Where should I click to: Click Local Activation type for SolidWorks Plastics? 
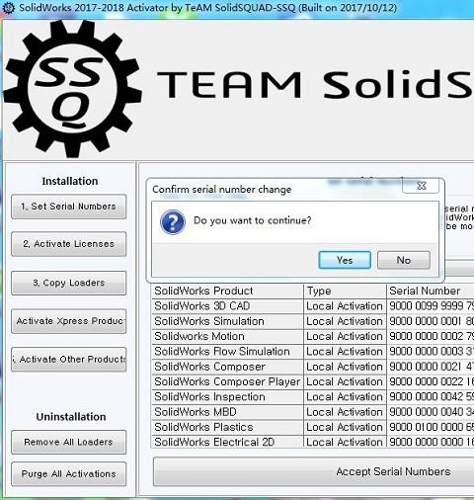(x=345, y=427)
